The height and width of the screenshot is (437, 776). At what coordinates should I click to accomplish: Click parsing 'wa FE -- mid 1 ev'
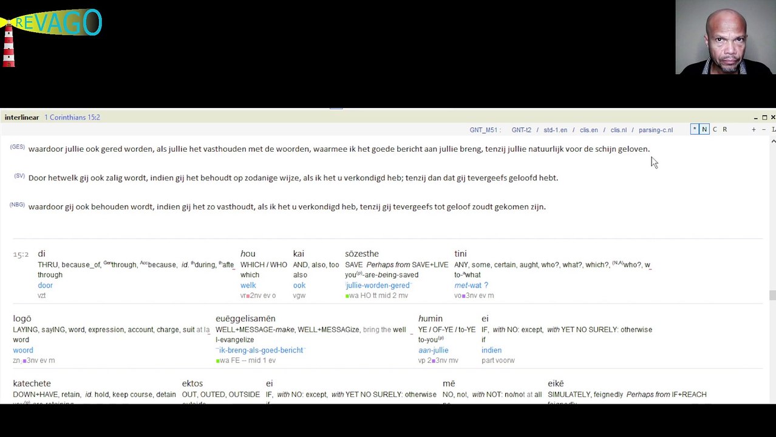(245, 361)
